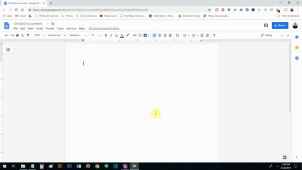Open the text color picker
Screen dimensions: 302x170
(122, 35)
